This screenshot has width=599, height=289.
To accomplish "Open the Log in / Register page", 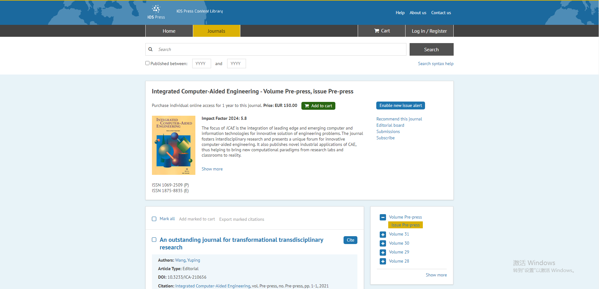I will [429, 31].
